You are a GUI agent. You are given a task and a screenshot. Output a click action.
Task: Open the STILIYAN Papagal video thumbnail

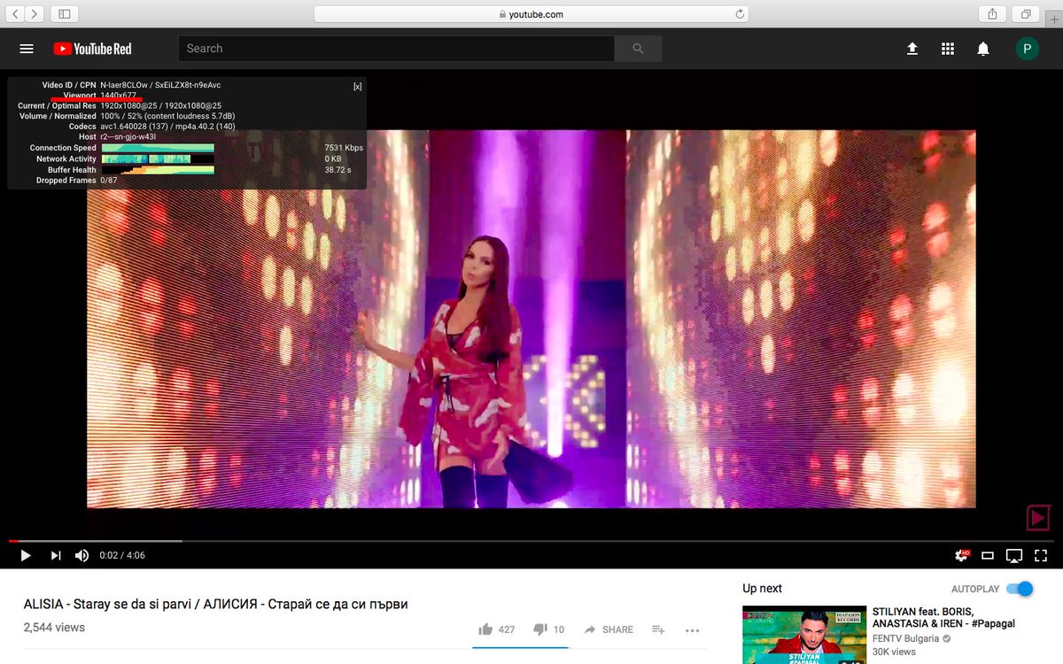(x=804, y=635)
